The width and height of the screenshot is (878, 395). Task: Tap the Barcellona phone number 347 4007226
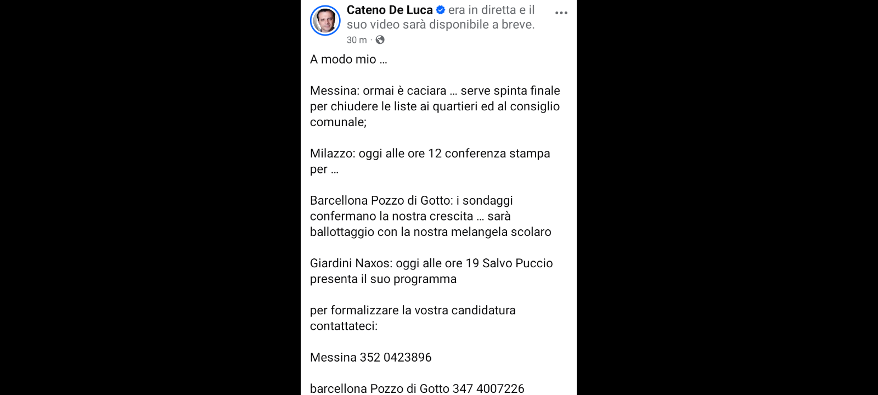(x=488, y=388)
